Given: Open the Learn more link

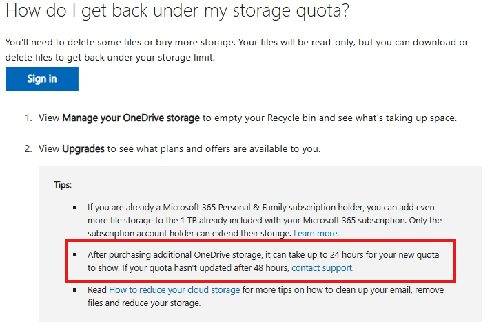Looking at the screenshot, I should pyautogui.click(x=316, y=234).
